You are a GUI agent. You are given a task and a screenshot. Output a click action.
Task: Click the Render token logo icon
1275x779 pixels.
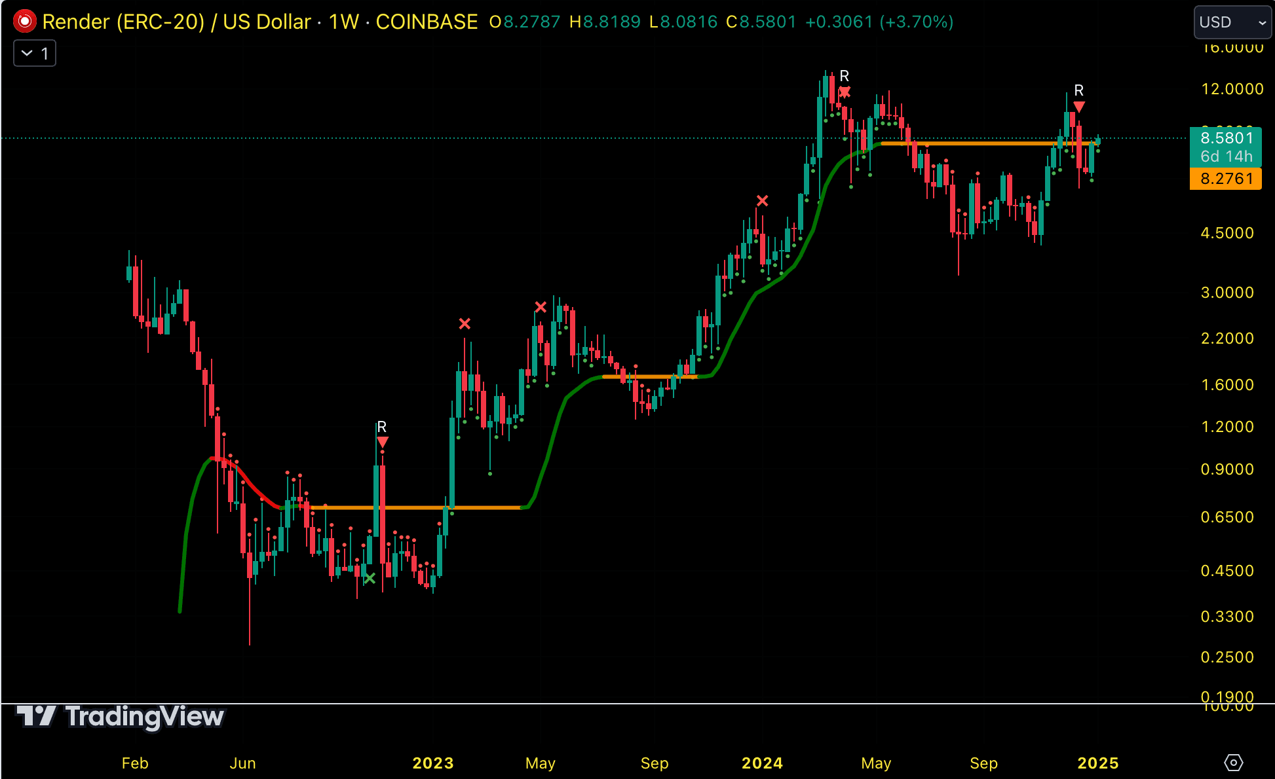24,22
